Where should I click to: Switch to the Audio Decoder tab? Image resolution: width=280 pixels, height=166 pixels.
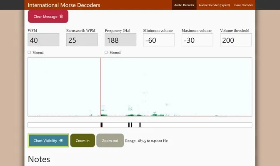pos(184,5)
